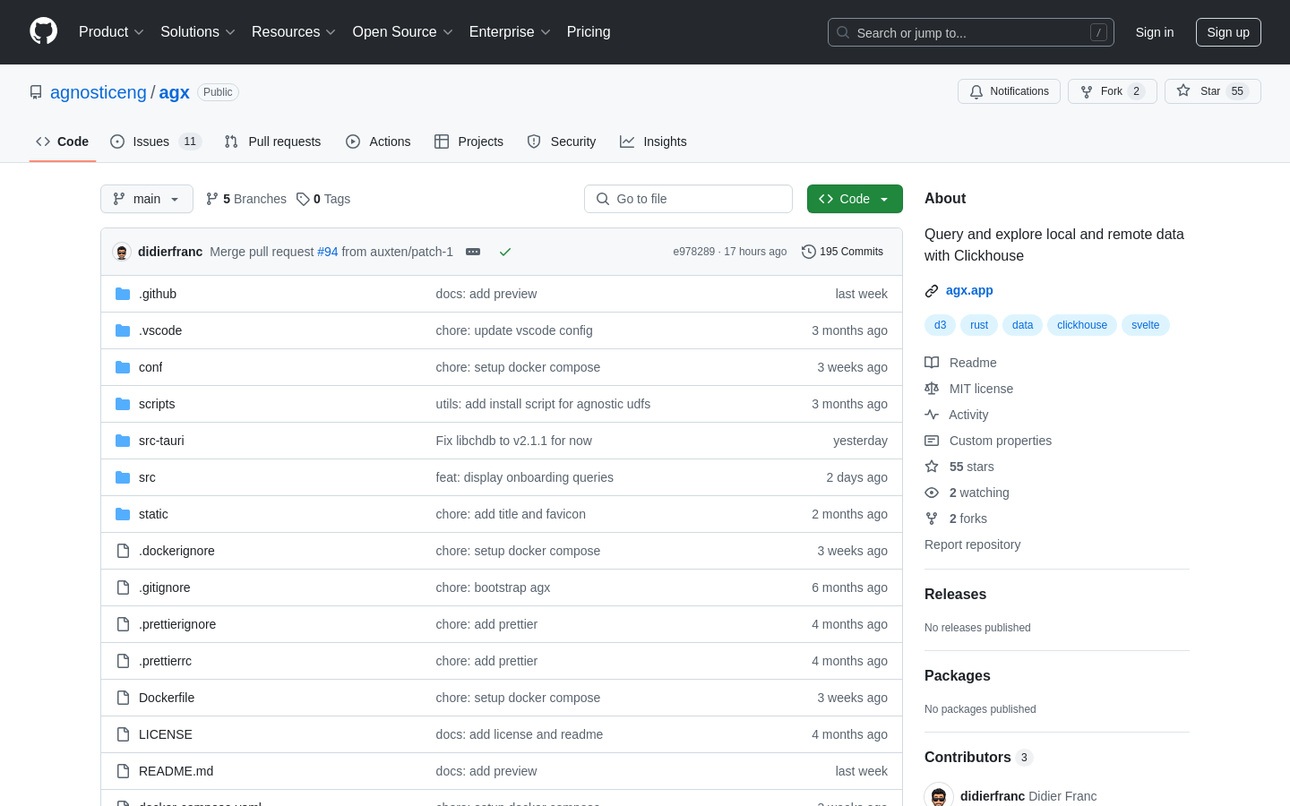Image resolution: width=1290 pixels, height=806 pixels.
Task: Open the Insights tab
Action: click(653, 141)
